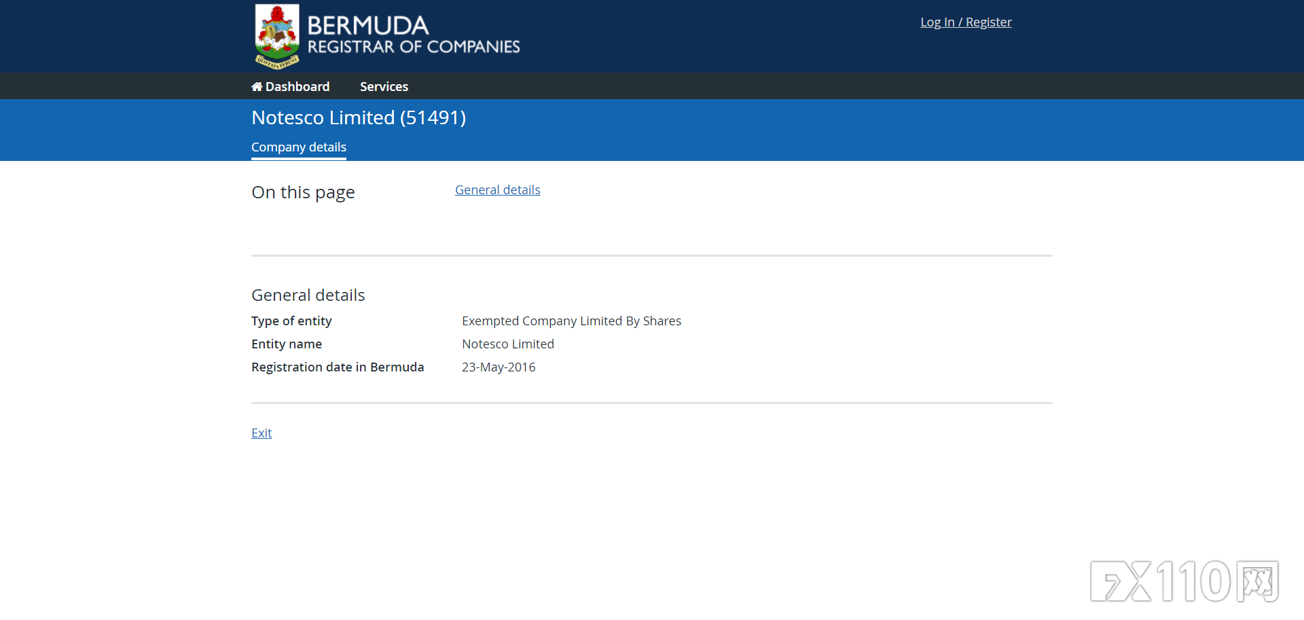Follow the Log In / Register link
The width and height of the screenshot is (1304, 620).
(x=965, y=22)
